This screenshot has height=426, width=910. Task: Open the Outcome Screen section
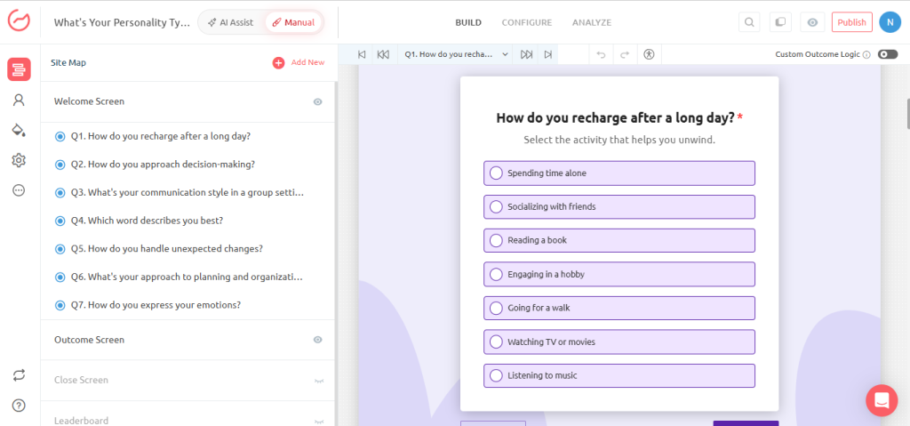click(x=188, y=340)
